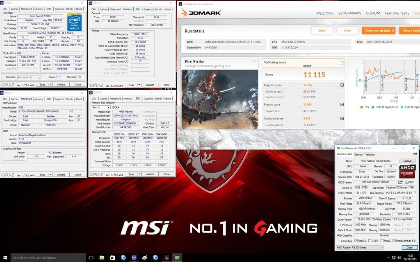Toggle the CUDA checkbox in GPU-Z

pos(370,241)
